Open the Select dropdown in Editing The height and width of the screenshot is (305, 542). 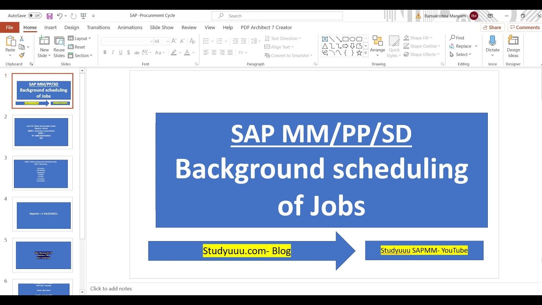point(461,54)
